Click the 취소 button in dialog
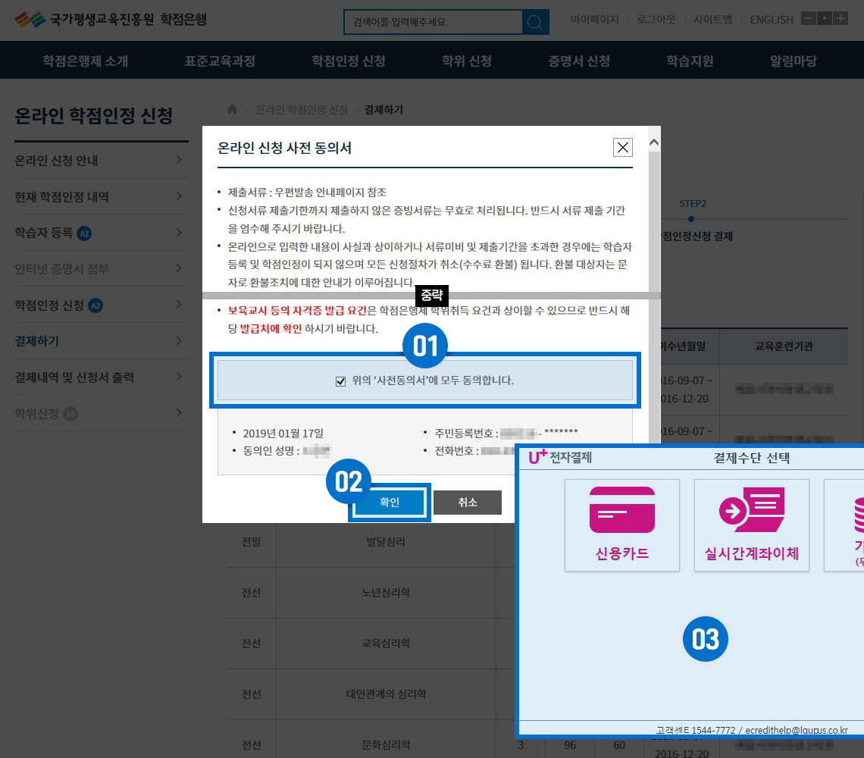The image size is (864, 758). pyautogui.click(x=468, y=503)
